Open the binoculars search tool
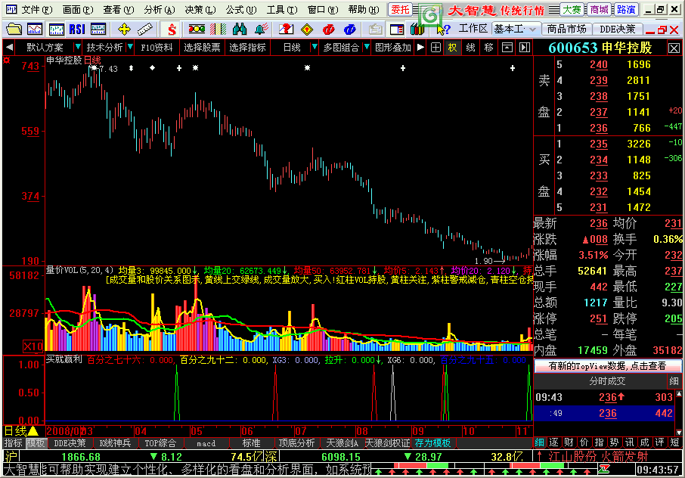 click(x=240, y=29)
